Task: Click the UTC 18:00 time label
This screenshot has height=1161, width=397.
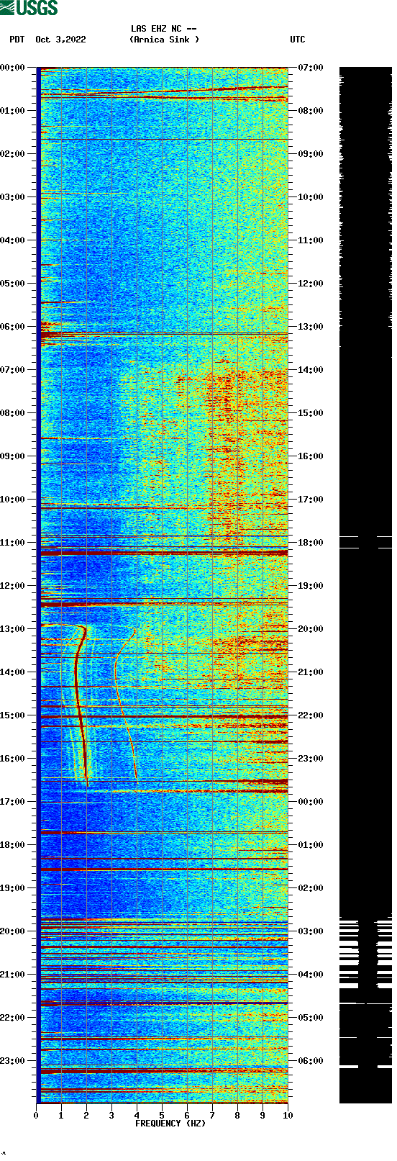Action: (311, 543)
